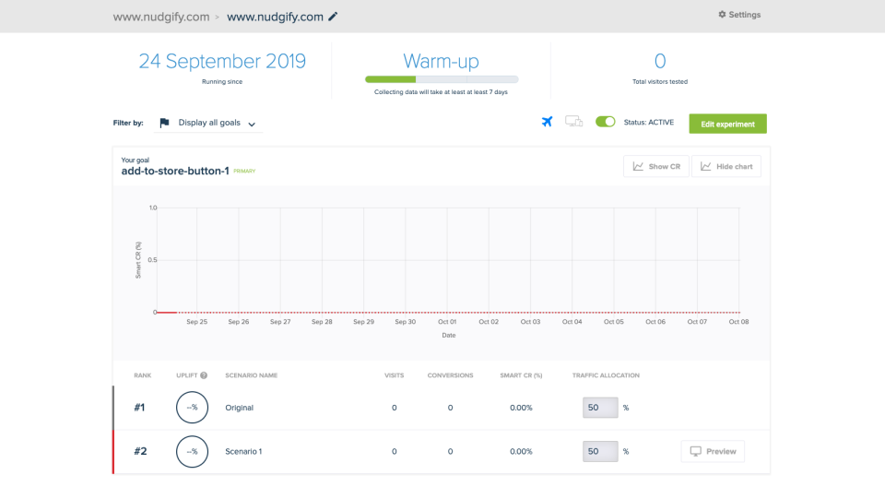The image size is (885, 487).
Task: Click the blue airplane icon
Action: click(547, 122)
